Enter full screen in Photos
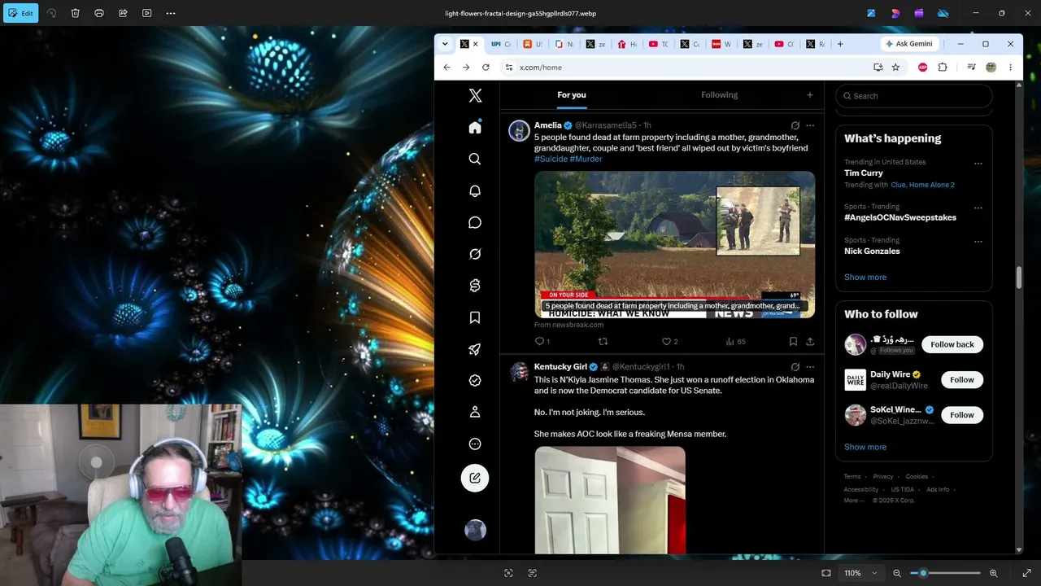 pyautogui.click(x=1026, y=573)
